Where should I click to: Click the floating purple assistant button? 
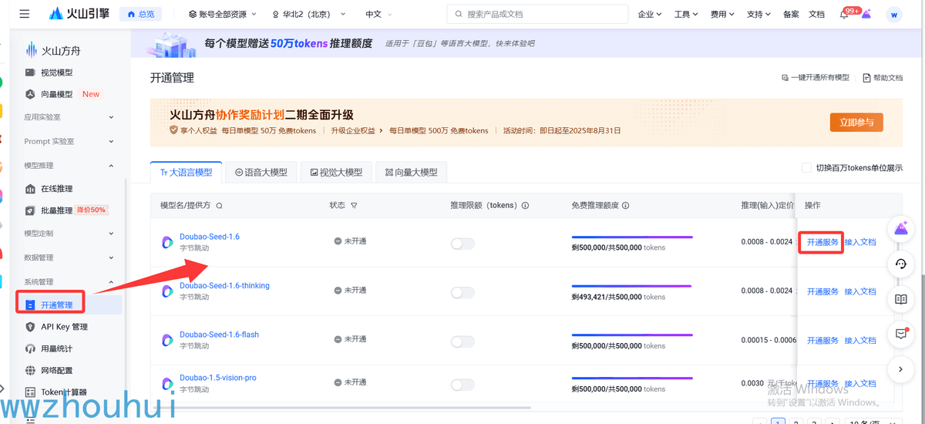click(900, 228)
